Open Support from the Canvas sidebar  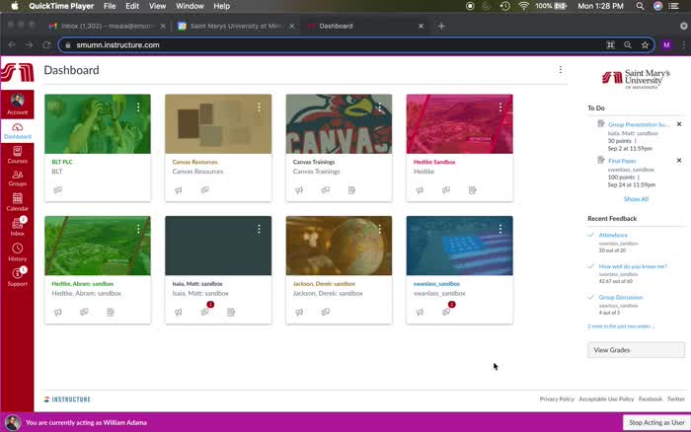coord(17,276)
